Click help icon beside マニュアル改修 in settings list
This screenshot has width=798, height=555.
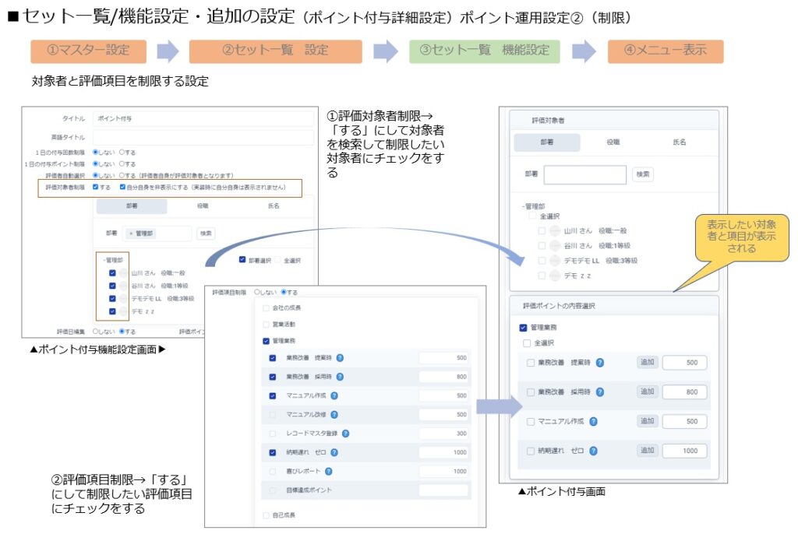point(334,414)
